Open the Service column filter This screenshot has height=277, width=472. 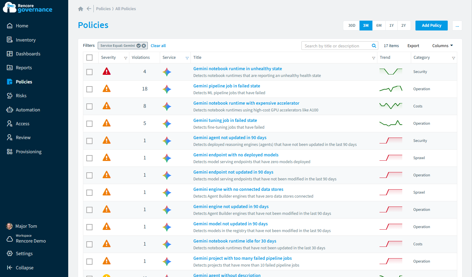[187, 58]
